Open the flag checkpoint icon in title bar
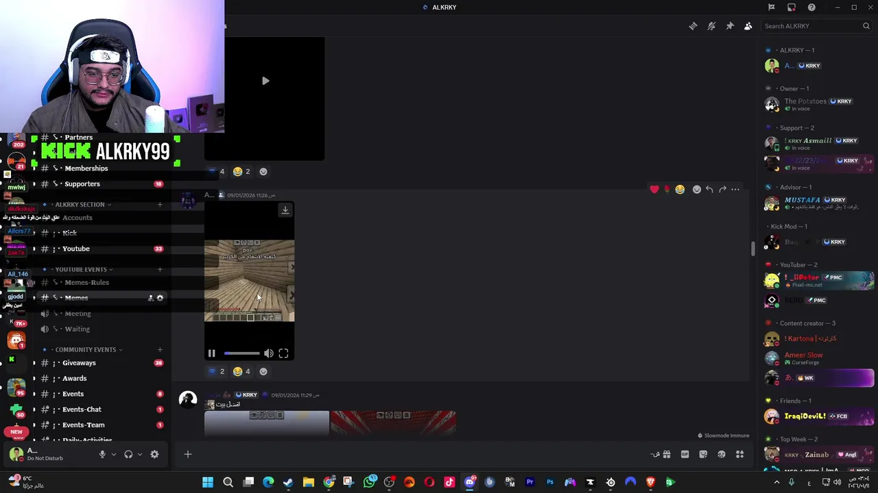This screenshot has width=878, height=493. (772, 8)
